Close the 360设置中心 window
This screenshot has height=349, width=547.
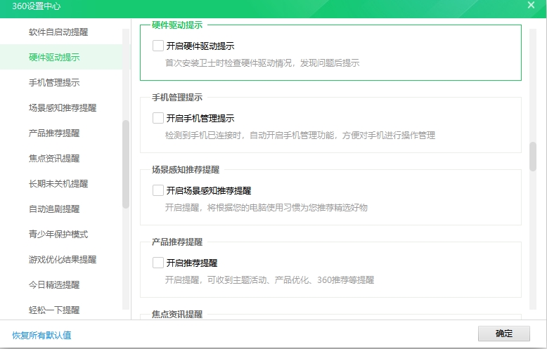point(531,5)
